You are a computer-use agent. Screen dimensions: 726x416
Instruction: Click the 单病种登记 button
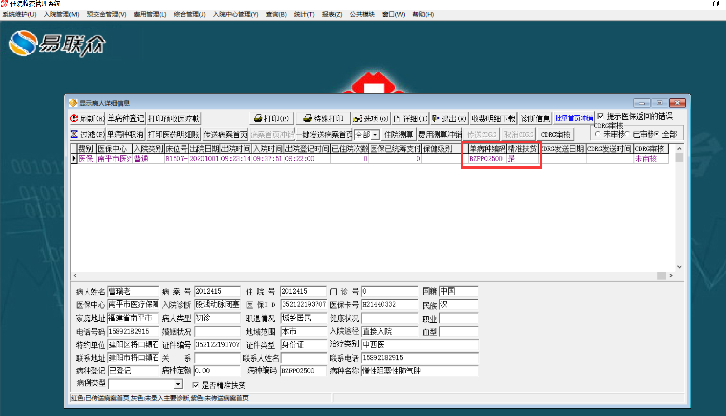[x=125, y=119]
